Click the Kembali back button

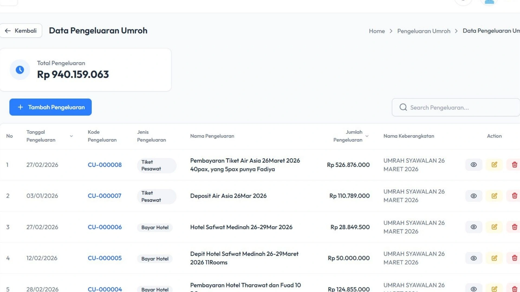pyautogui.click(x=21, y=31)
